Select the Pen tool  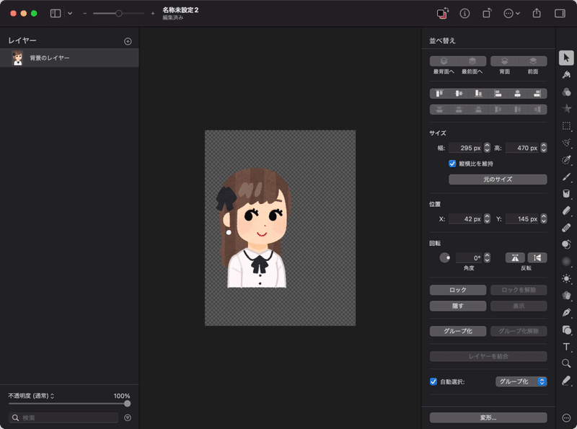coord(566,313)
